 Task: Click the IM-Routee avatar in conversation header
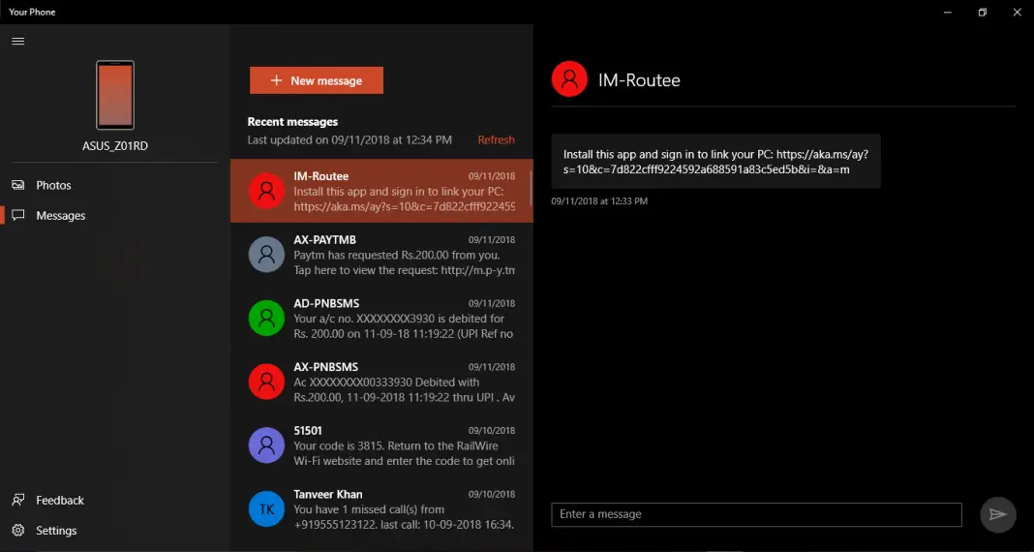click(x=569, y=79)
